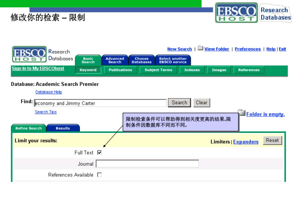Open the Publications sub-tab
The image size is (295, 221).
120,70
